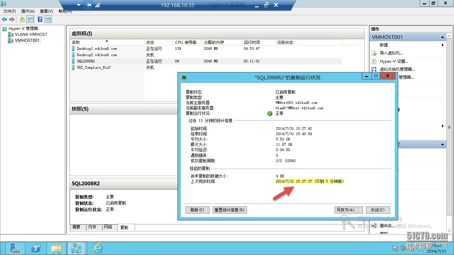Select the Hyper-V 管理器 root node

point(23,29)
